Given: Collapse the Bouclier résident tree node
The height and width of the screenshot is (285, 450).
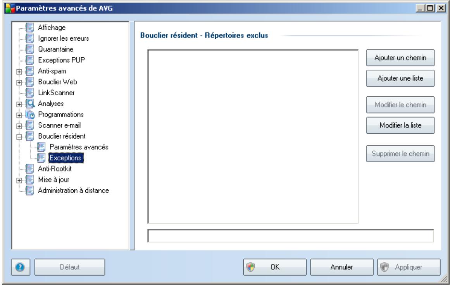Looking at the screenshot, I should pyautogui.click(x=19, y=137).
